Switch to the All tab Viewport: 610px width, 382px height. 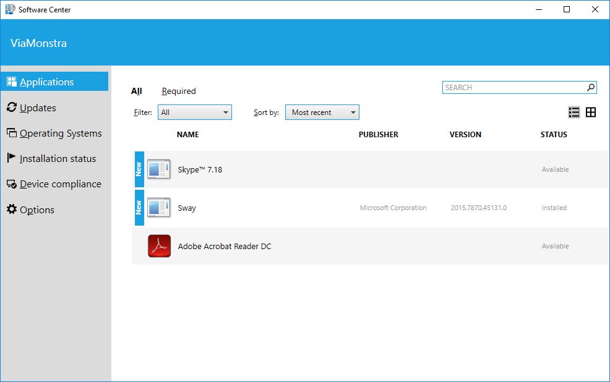coord(137,90)
